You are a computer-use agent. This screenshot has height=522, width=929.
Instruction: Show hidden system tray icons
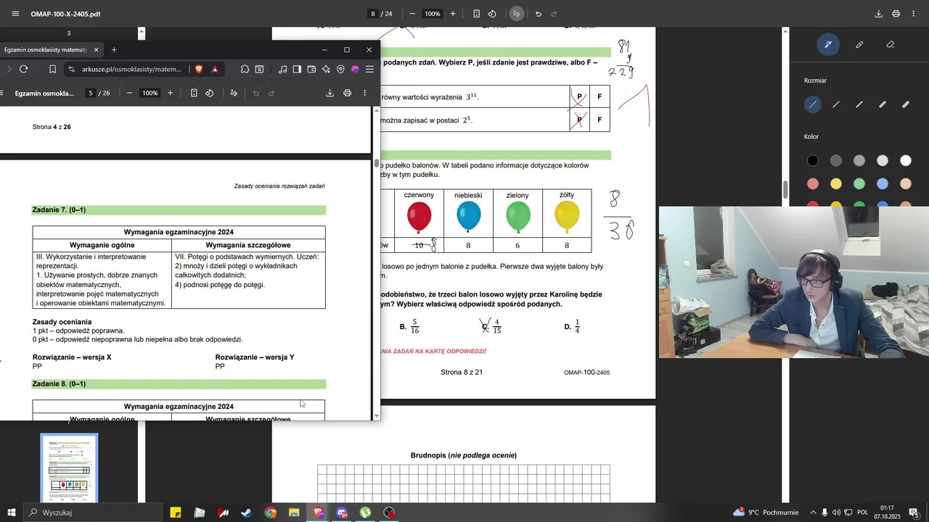click(813, 513)
